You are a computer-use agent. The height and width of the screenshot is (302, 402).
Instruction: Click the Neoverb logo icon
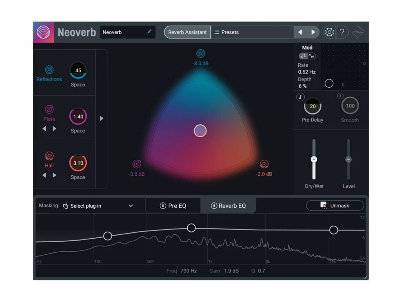[43, 32]
